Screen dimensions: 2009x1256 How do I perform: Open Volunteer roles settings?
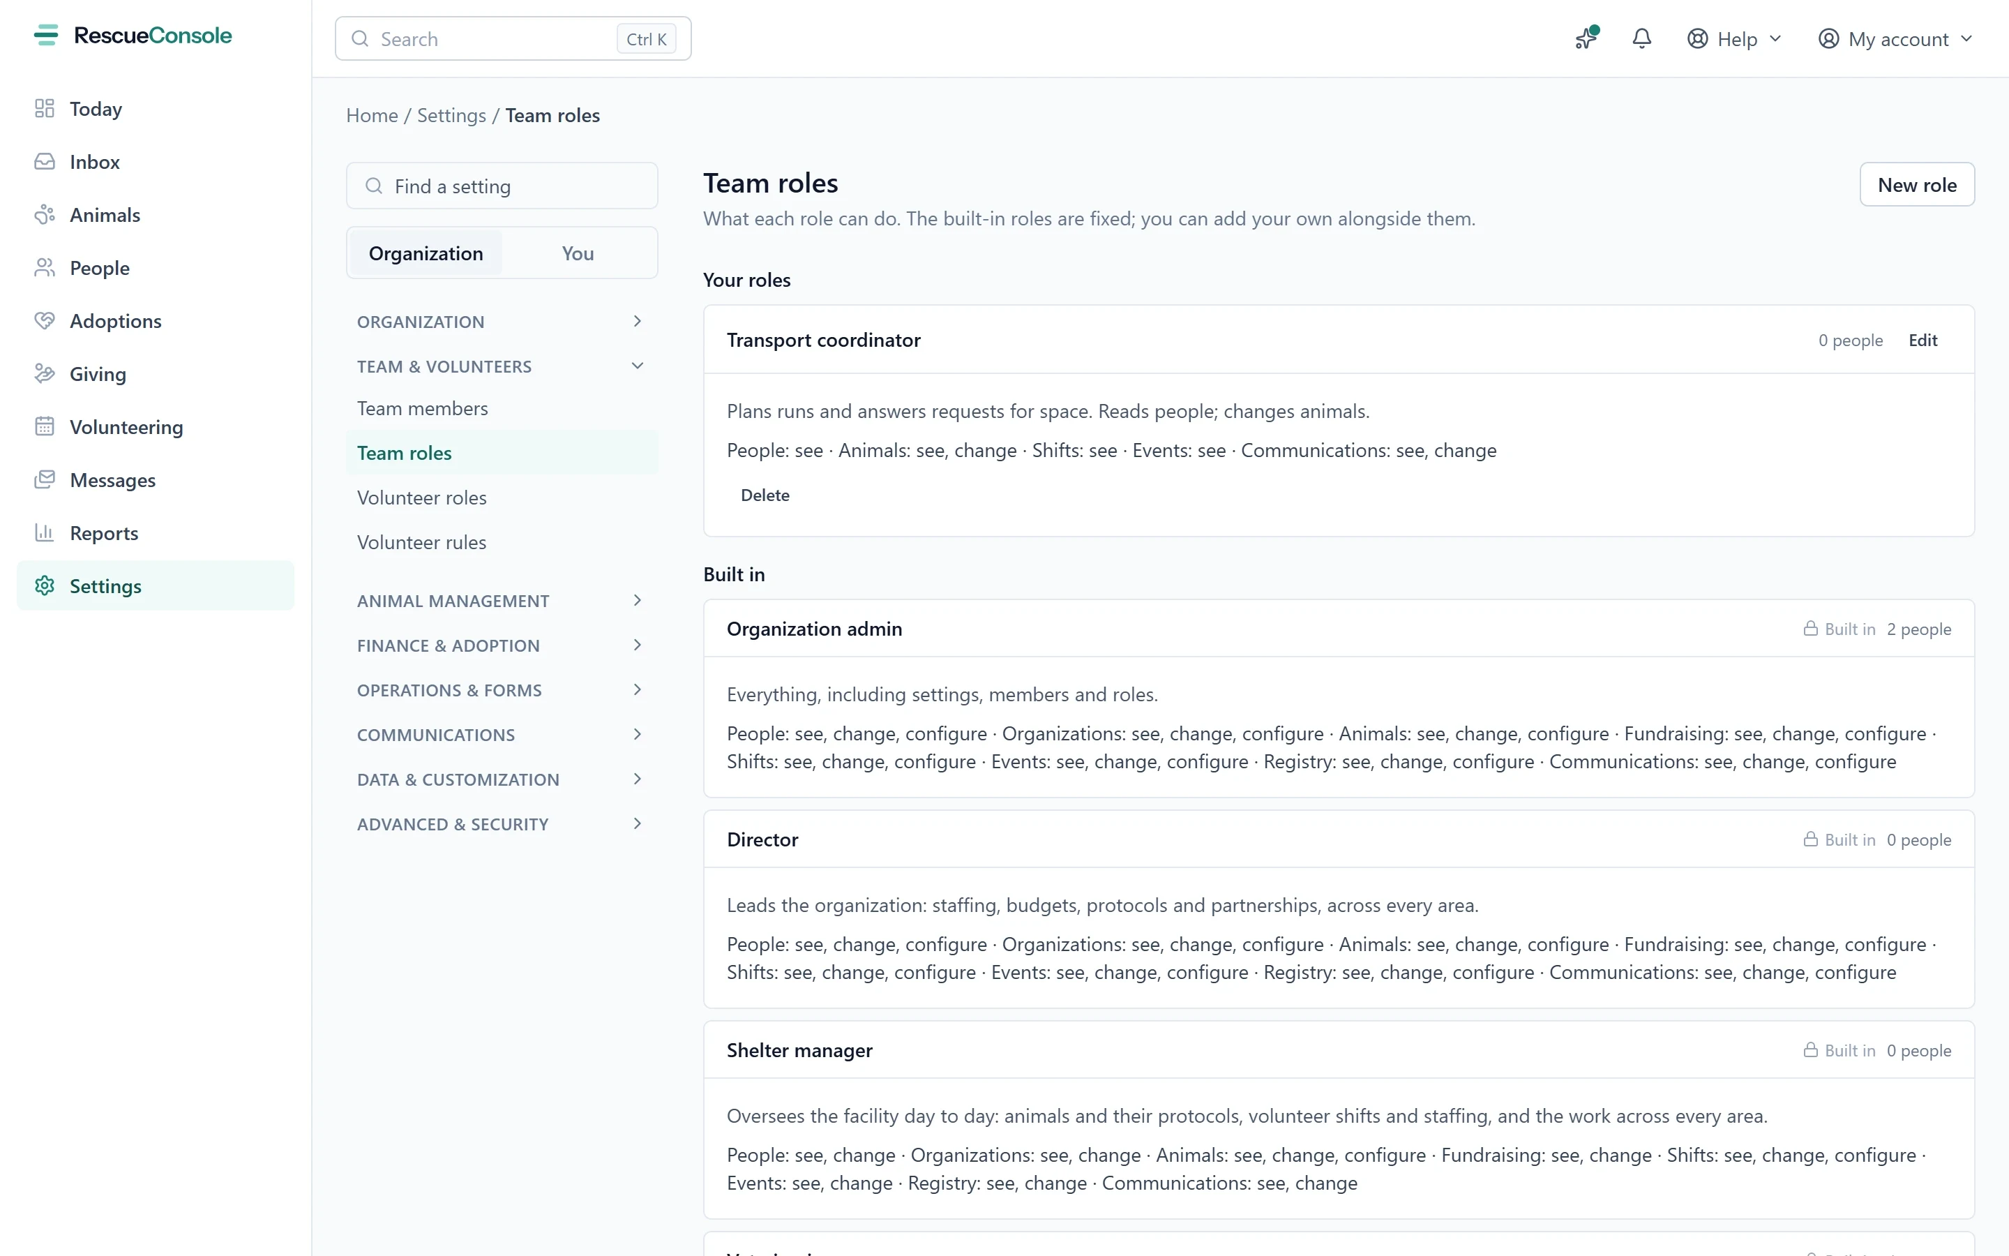[x=502, y=498]
